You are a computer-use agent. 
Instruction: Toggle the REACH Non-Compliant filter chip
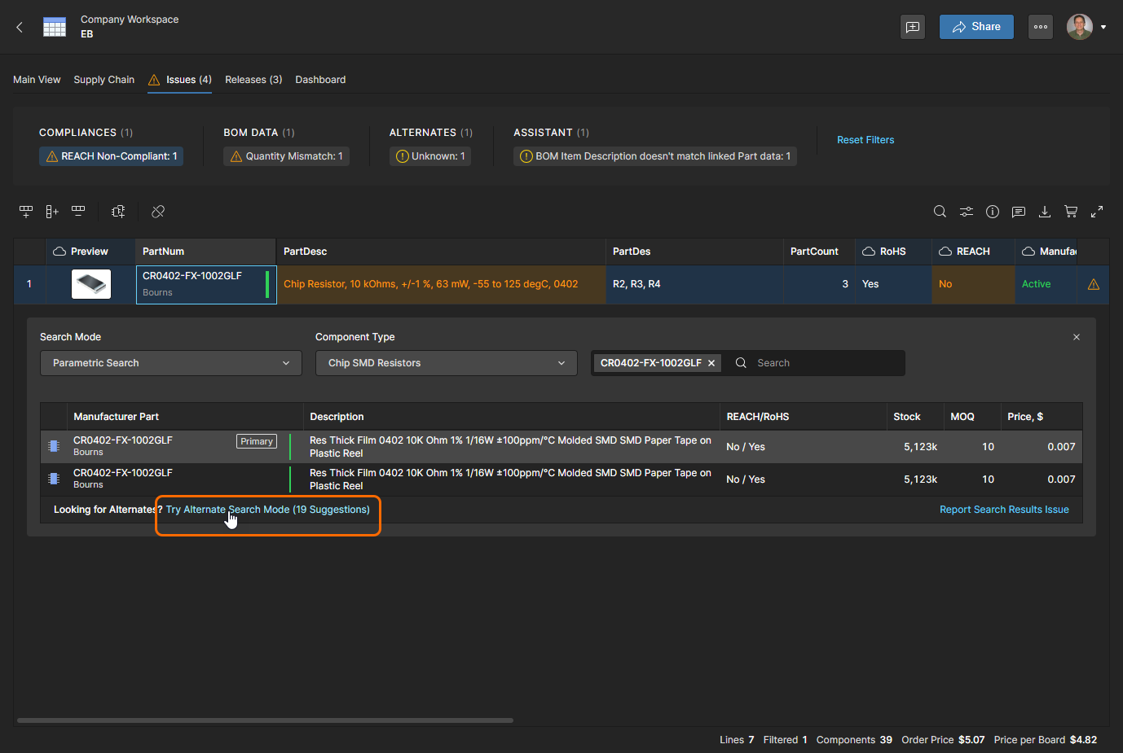(x=111, y=156)
